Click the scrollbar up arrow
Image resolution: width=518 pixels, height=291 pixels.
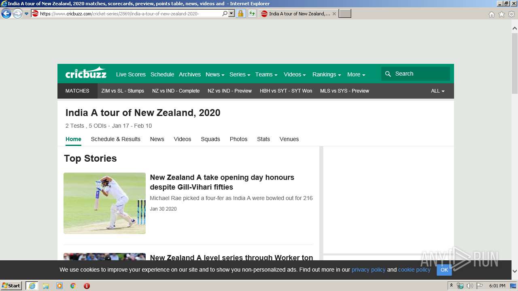click(515, 28)
